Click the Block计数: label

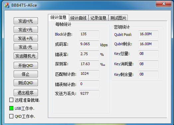tap(64, 34)
